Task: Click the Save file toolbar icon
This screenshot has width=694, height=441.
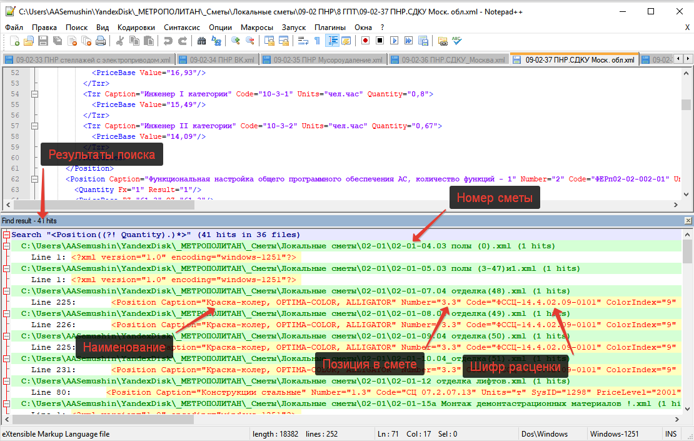Action: (x=43, y=41)
